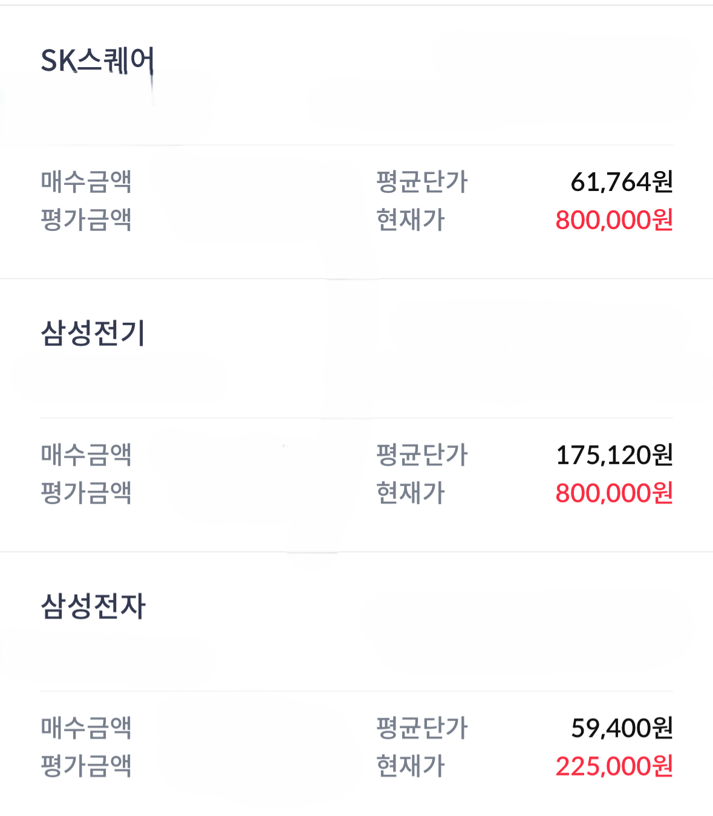Click the 59,400원 average price value
The image size is (713, 816).
pyautogui.click(x=622, y=728)
